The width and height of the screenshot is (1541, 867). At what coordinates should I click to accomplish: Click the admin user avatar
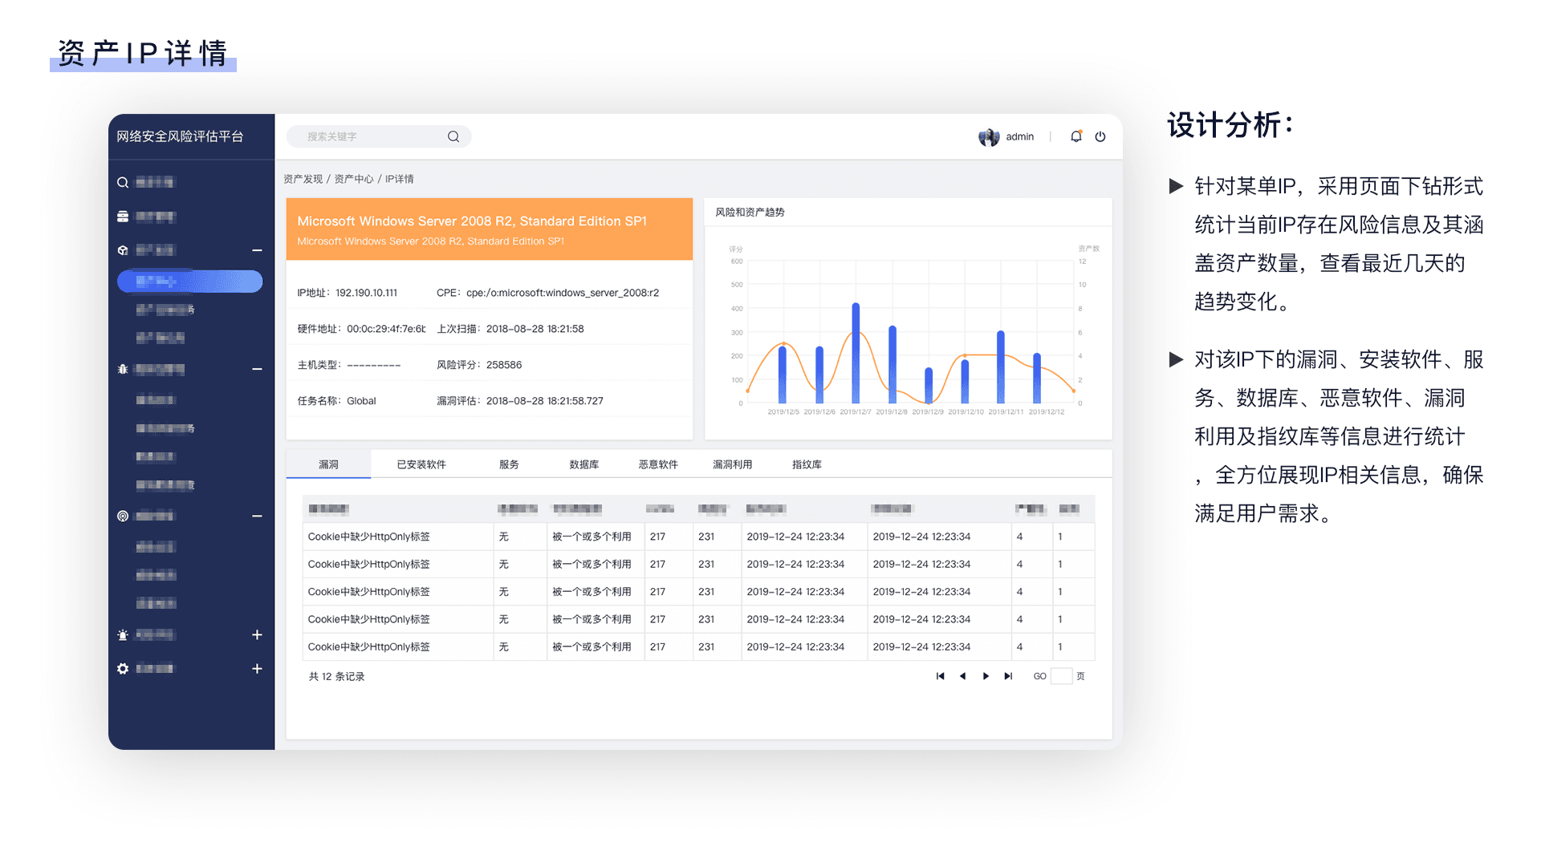pos(988,137)
